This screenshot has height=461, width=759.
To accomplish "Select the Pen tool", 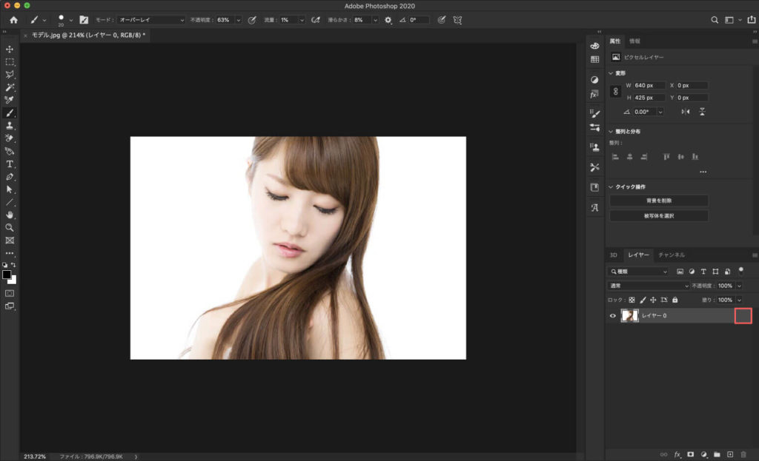I will (x=10, y=177).
